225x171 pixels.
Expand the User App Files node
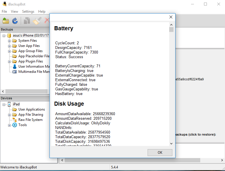pyautogui.click(x=9, y=46)
